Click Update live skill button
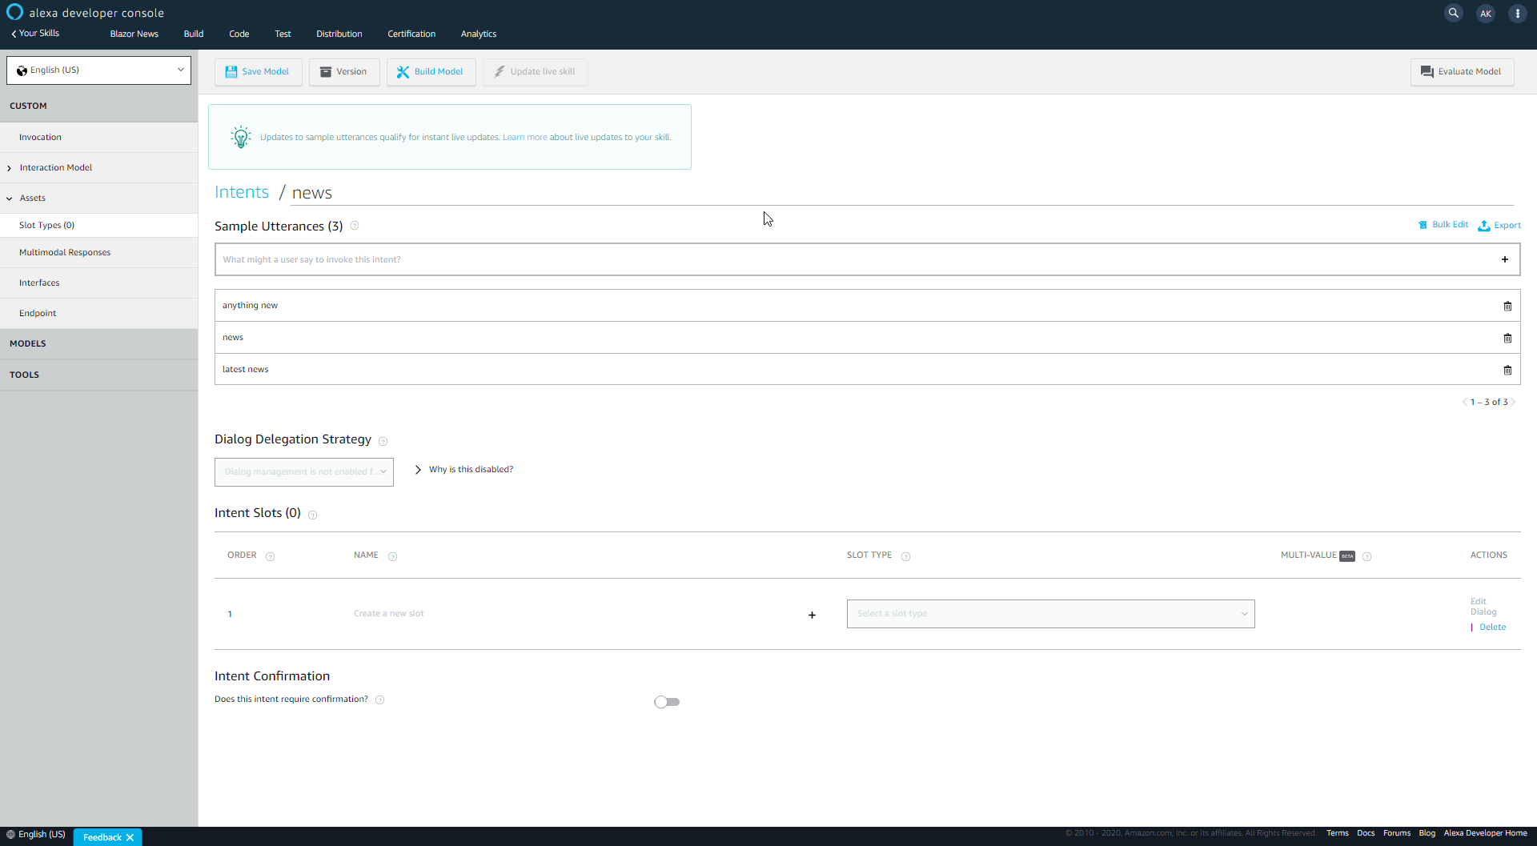1537x846 pixels. tap(535, 71)
